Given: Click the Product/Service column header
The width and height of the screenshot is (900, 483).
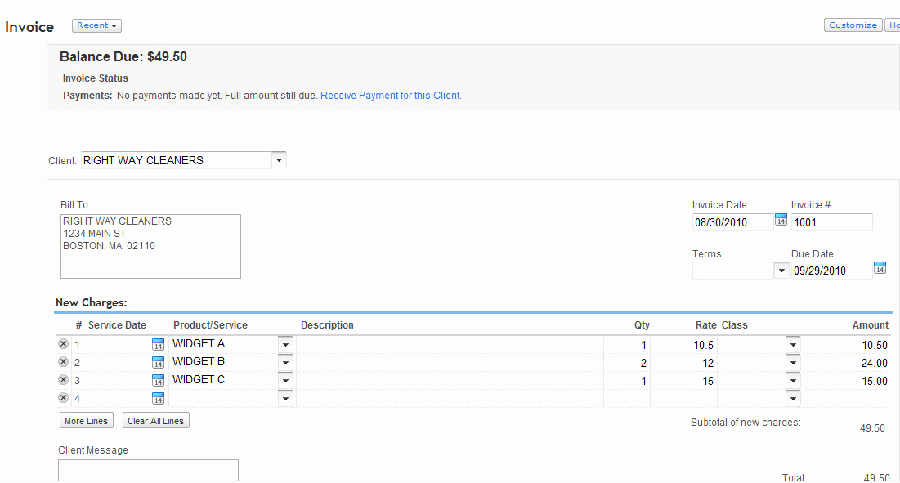Looking at the screenshot, I should click(210, 324).
